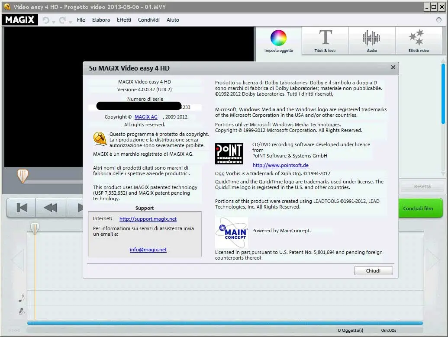Click the Support heading text
This screenshot has width=448, height=337.
[145, 208]
